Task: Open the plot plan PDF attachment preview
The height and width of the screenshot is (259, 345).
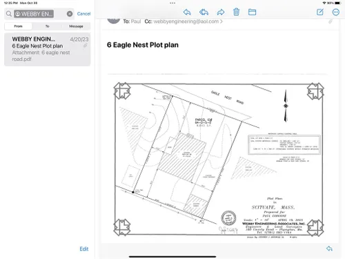Action: coord(219,160)
